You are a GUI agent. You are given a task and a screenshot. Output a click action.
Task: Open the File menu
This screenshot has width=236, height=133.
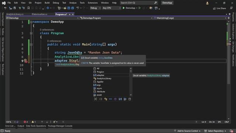9,3
